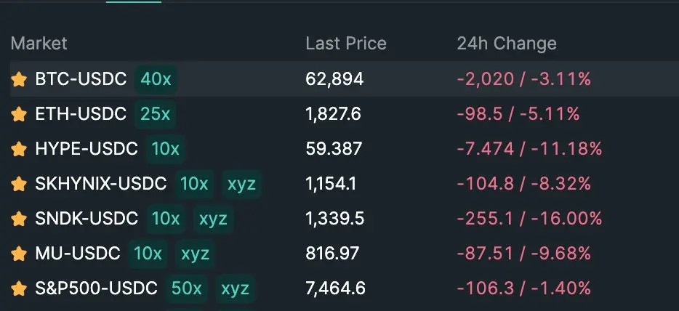Viewport: 679px width, 311px height.
Task: Click the SNDK-USDC 24h change value
Action: [529, 219]
